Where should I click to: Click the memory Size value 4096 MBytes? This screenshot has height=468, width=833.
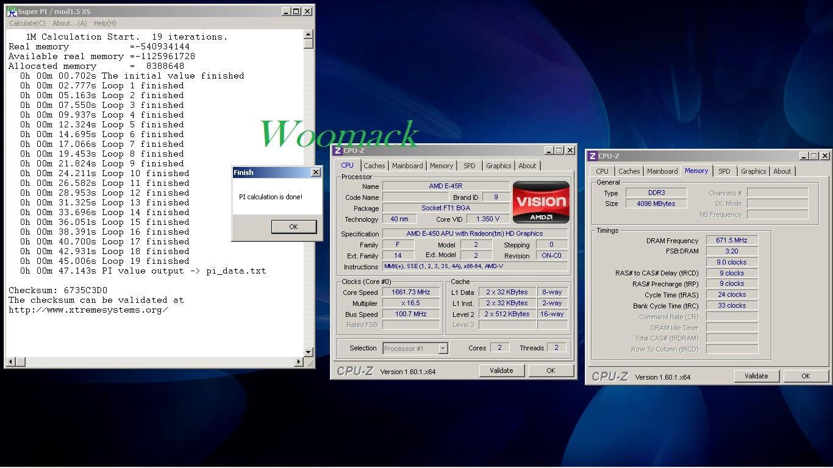[x=656, y=204]
